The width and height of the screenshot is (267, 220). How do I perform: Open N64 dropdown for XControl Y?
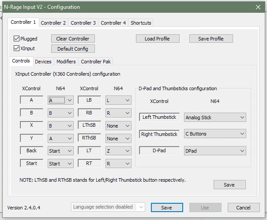point(60,138)
